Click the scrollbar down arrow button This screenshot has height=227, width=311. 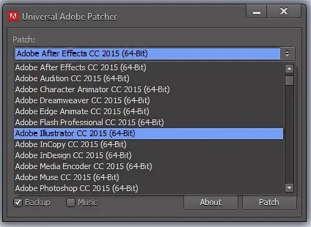[289, 187]
